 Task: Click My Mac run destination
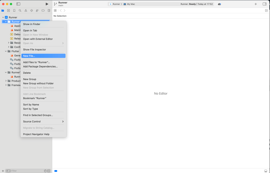(131, 4)
